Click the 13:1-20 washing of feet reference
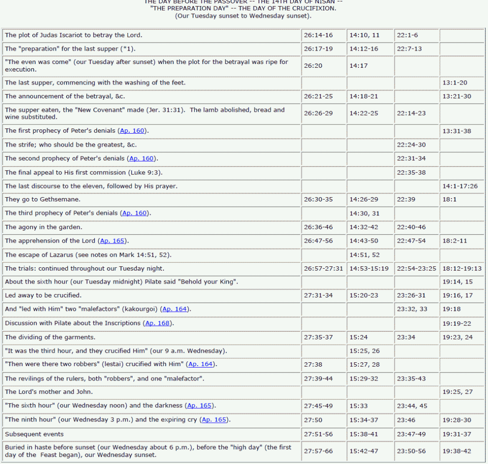The image size is (488, 464). (x=455, y=83)
